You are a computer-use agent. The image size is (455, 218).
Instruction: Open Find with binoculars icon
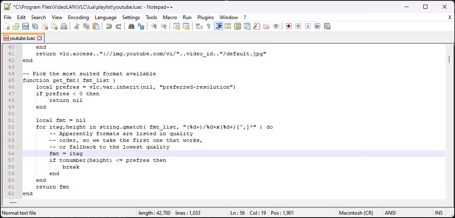tap(131, 26)
